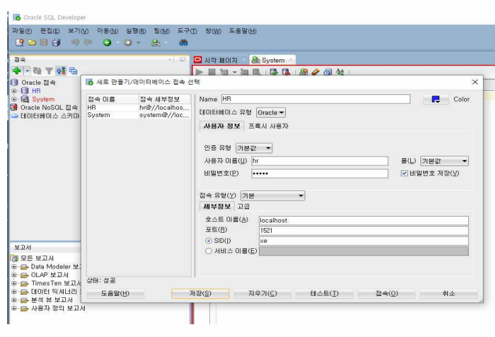Click the To Upper/Lower Aa icon

pyautogui.click(x=340, y=72)
